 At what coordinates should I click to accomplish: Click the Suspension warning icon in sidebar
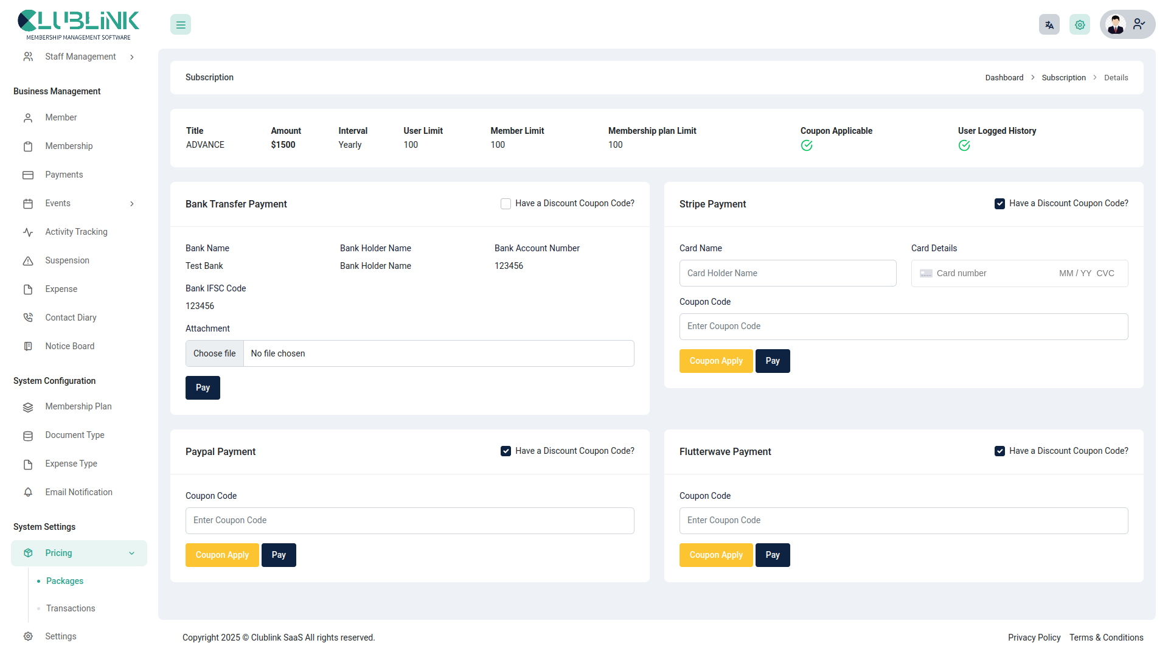[28, 260]
